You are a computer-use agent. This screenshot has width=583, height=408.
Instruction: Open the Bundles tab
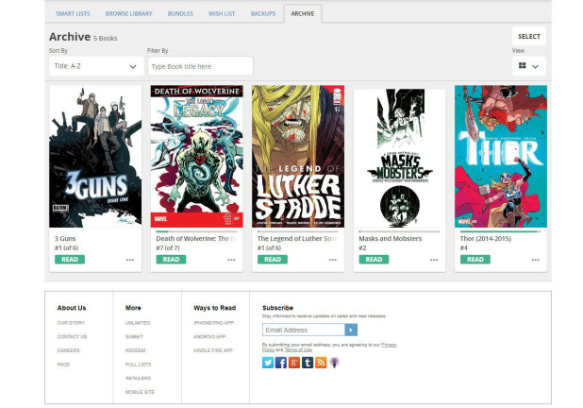[180, 14]
